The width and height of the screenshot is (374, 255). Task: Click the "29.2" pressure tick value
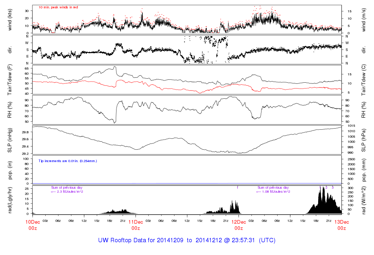(25, 154)
